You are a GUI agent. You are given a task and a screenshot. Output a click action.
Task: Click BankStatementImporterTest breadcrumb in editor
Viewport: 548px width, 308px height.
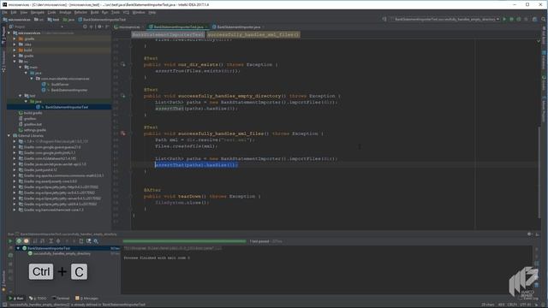click(x=168, y=34)
